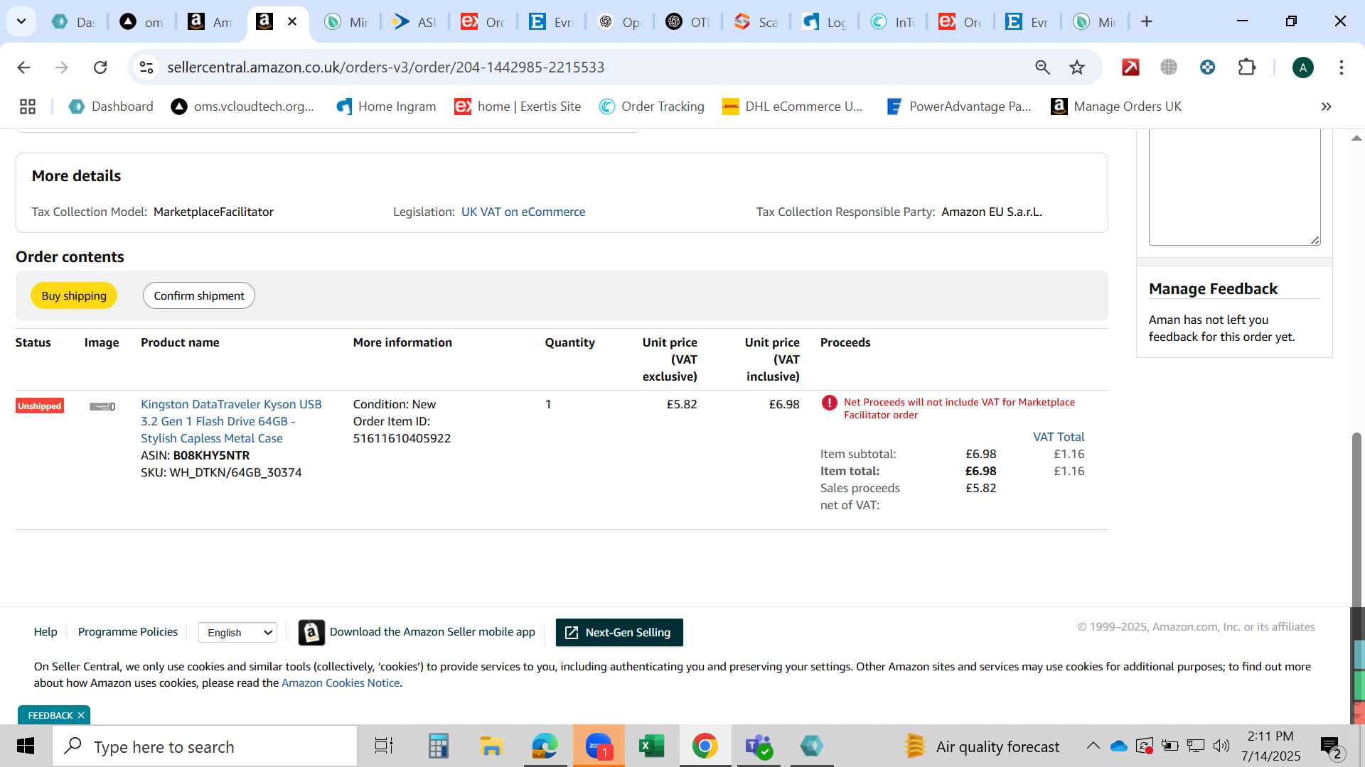Viewport: 1365px width, 767px height.
Task: Click the browser back arrow
Action: [23, 67]
